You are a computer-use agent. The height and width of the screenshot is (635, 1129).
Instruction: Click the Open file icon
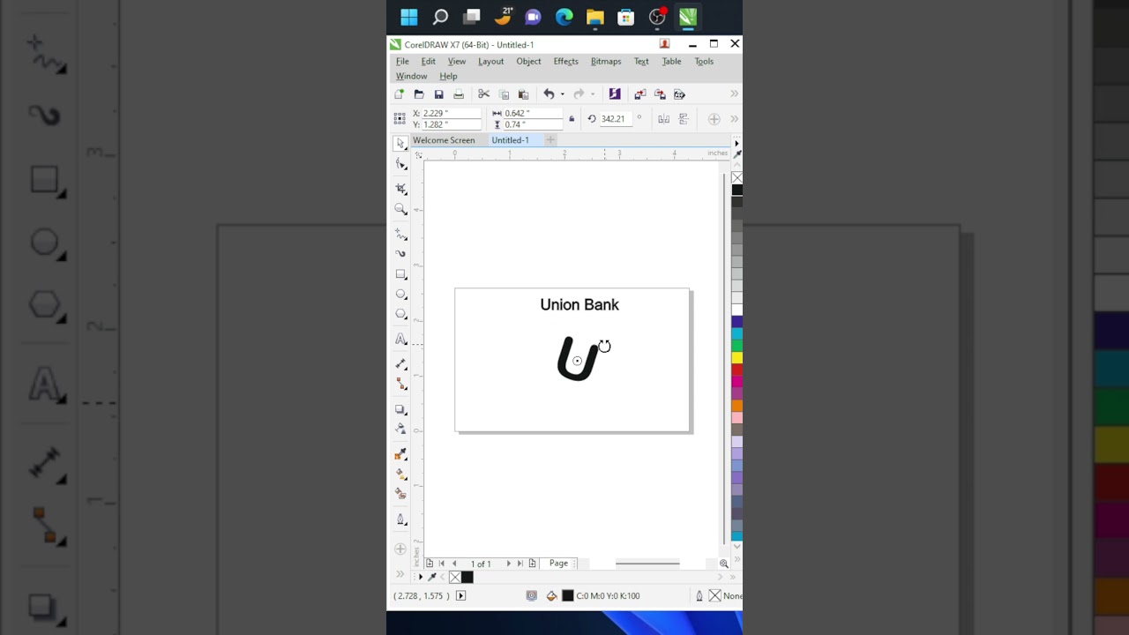[x=419, y=94]
